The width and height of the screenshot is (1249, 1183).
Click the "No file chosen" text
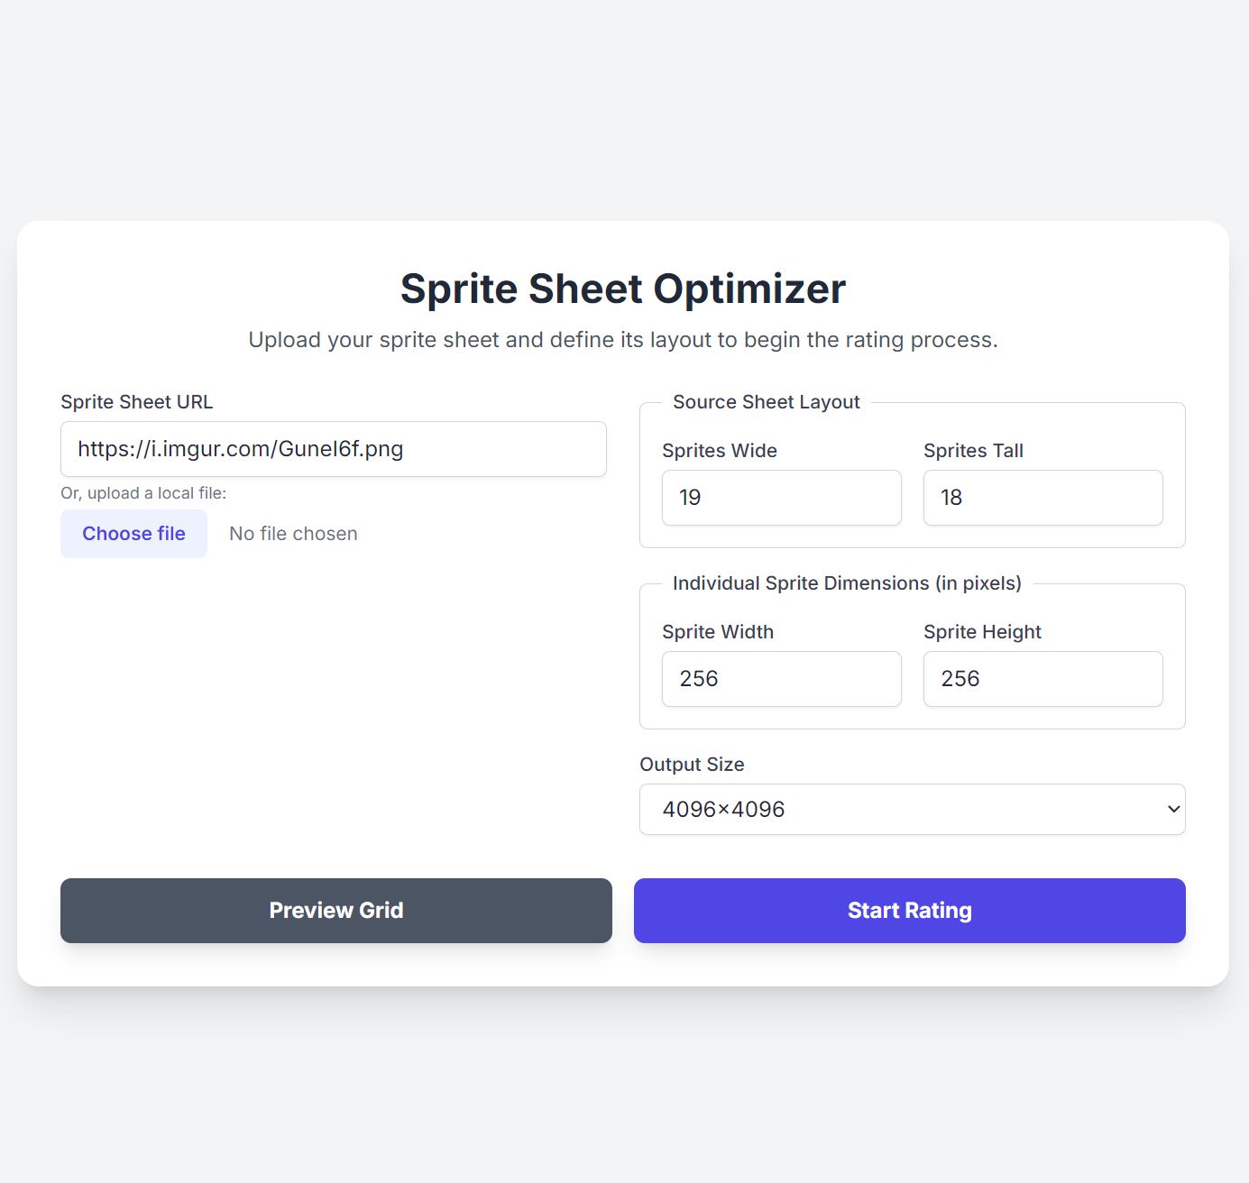[293, 534]
